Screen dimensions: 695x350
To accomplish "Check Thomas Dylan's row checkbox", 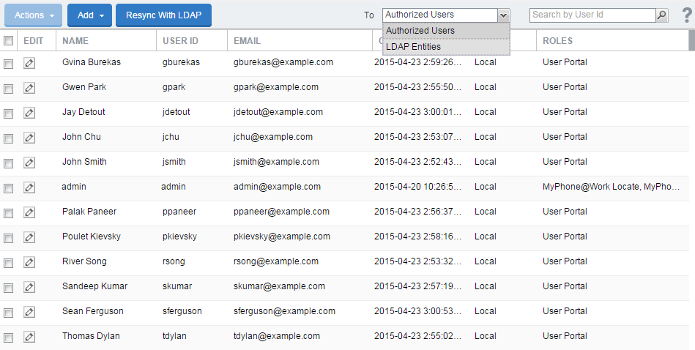I will click(8, 338).
